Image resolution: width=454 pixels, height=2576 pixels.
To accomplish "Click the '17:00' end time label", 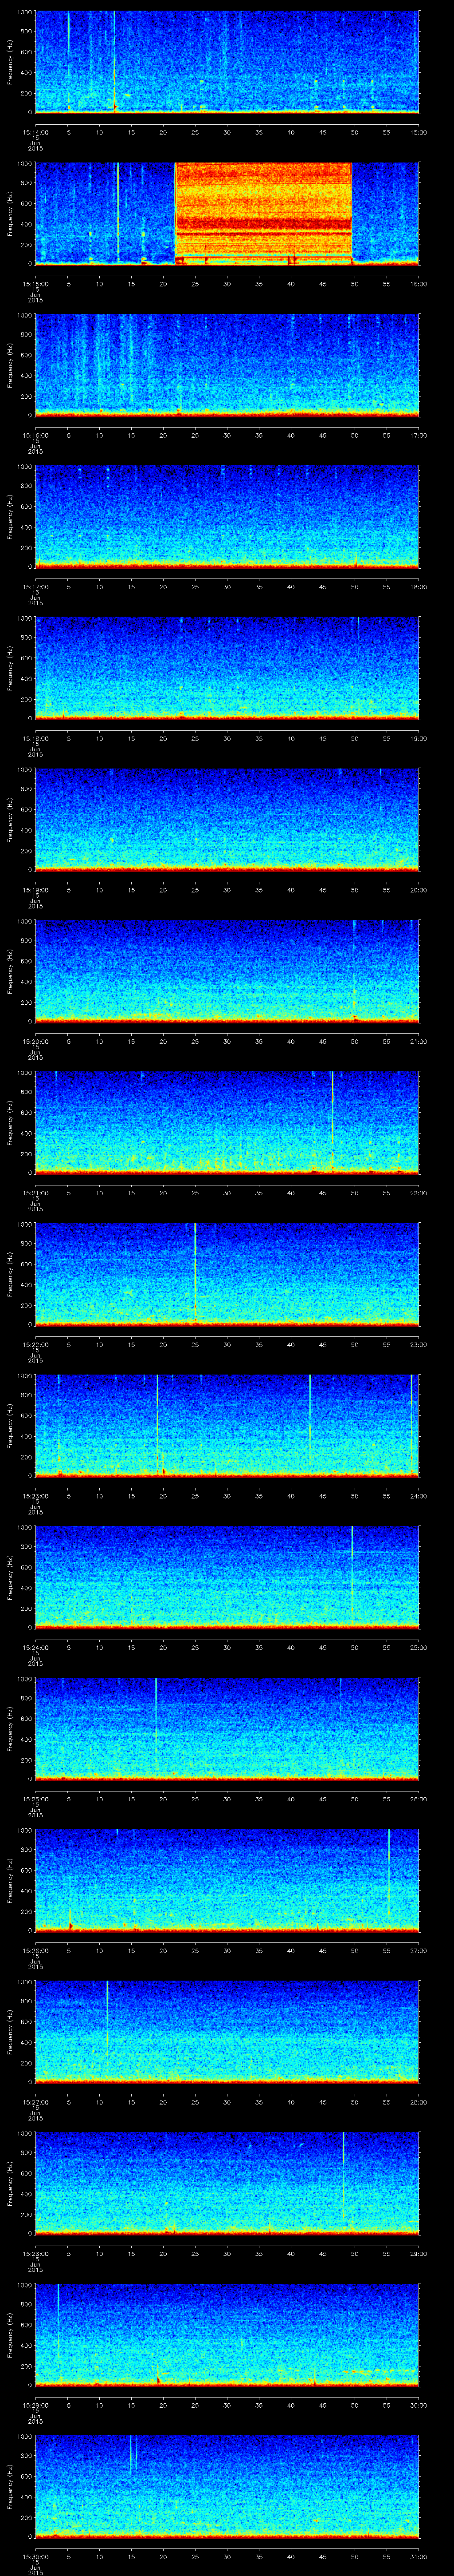I will [418, 435].
